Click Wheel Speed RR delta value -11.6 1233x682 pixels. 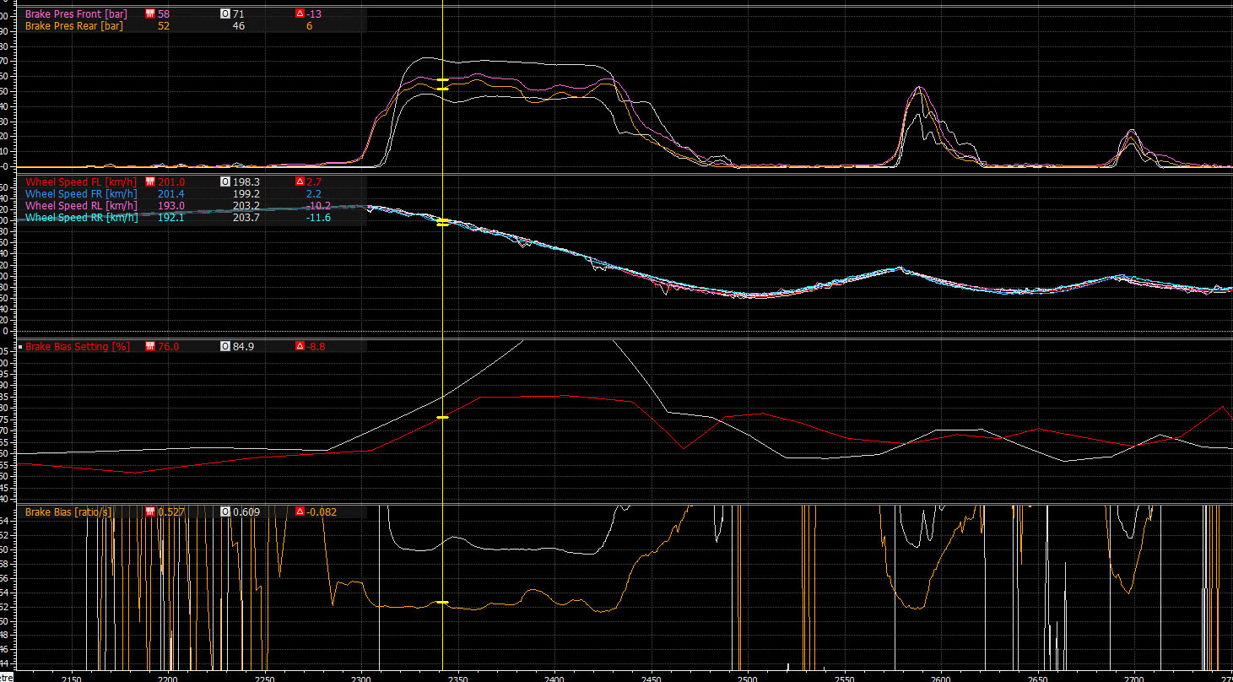[318, 218]
